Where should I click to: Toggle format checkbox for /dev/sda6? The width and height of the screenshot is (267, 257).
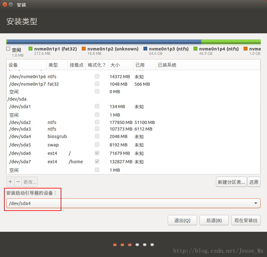click(x=97, y=153)
